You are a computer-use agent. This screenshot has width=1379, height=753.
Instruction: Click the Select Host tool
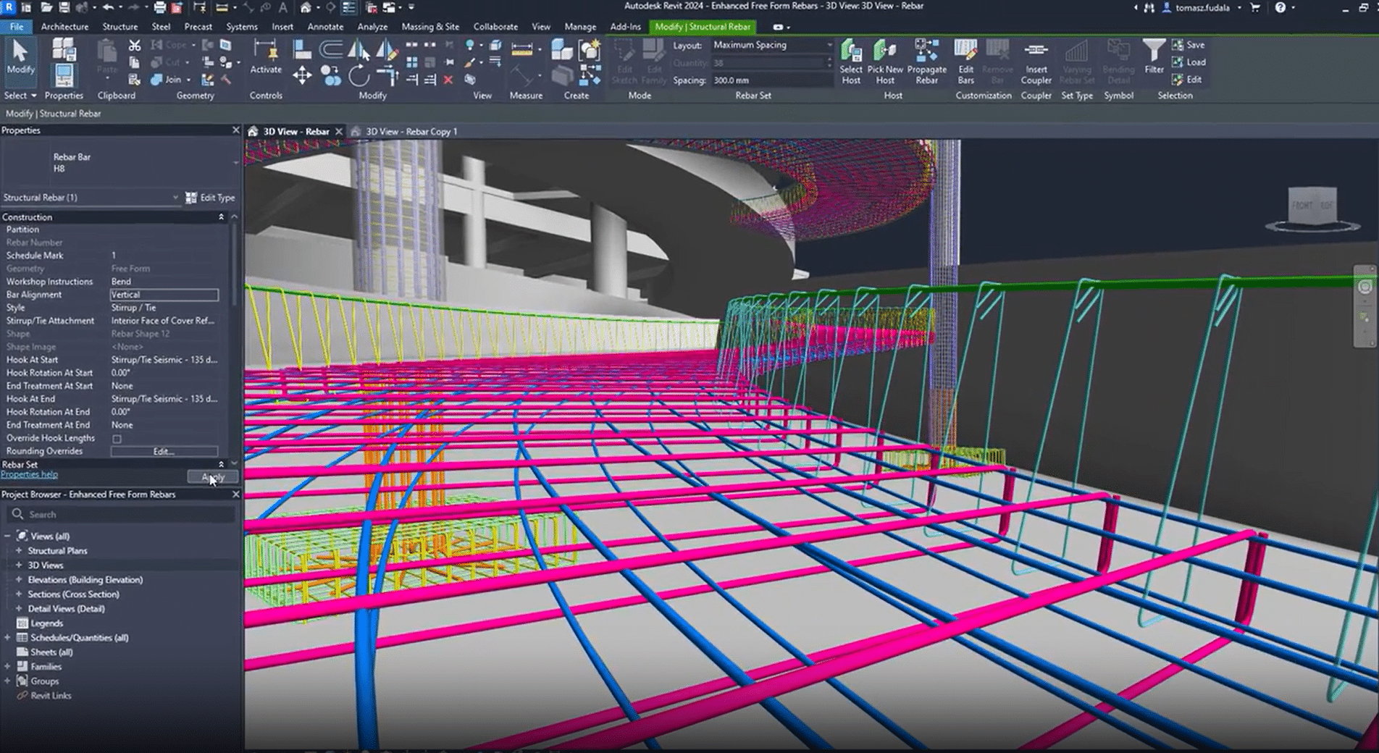pyautogui.click(x=851, y=62)
